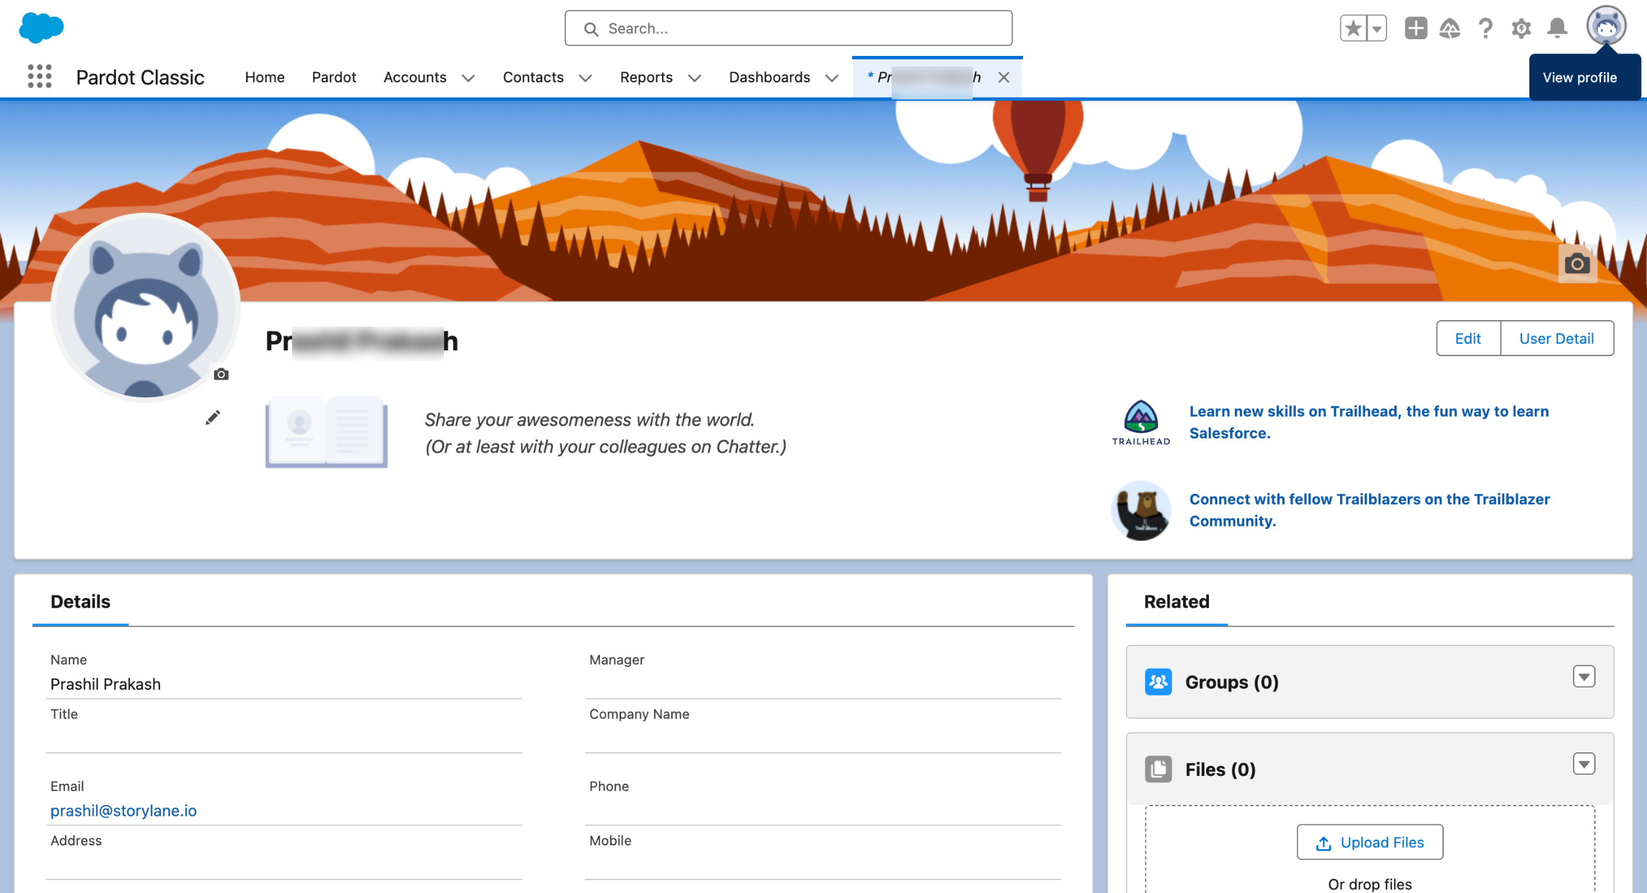The image size is (1647, 893).
Task: Click the User Detail button
Action: (x=1557, y=338)
